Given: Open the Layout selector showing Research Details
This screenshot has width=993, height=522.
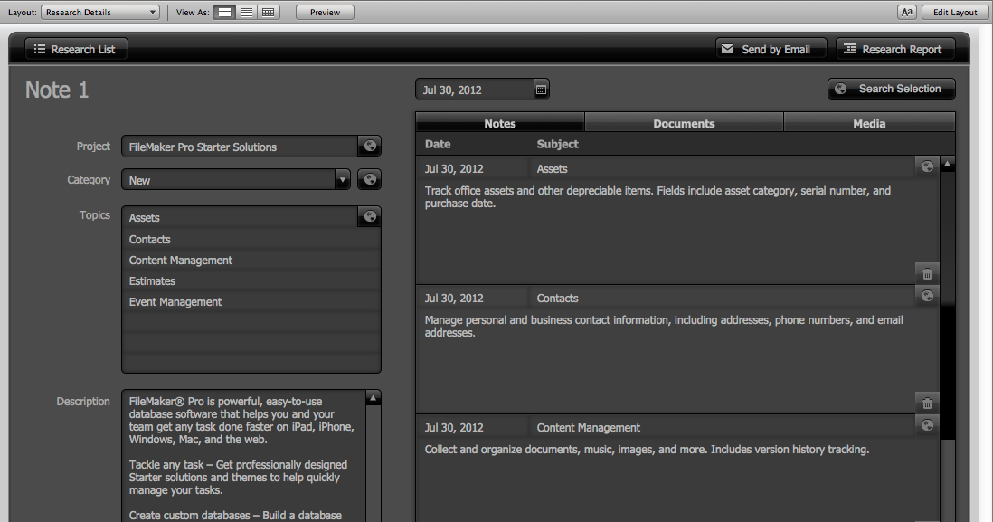Looking at the screenshot, I should click(99, 12).
